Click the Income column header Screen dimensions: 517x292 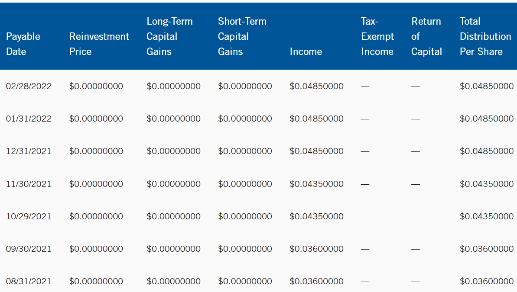(306, 51)
